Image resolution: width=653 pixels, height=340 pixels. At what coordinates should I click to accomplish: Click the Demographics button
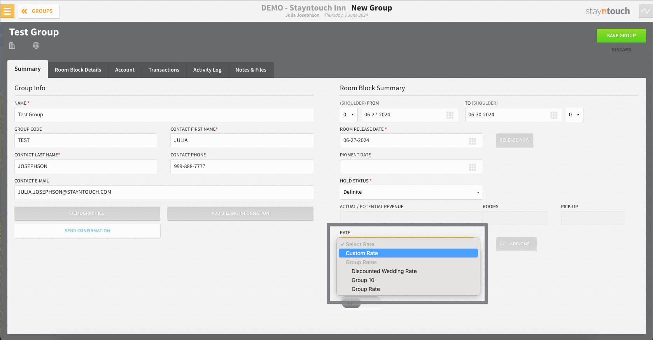click(87, 213)
